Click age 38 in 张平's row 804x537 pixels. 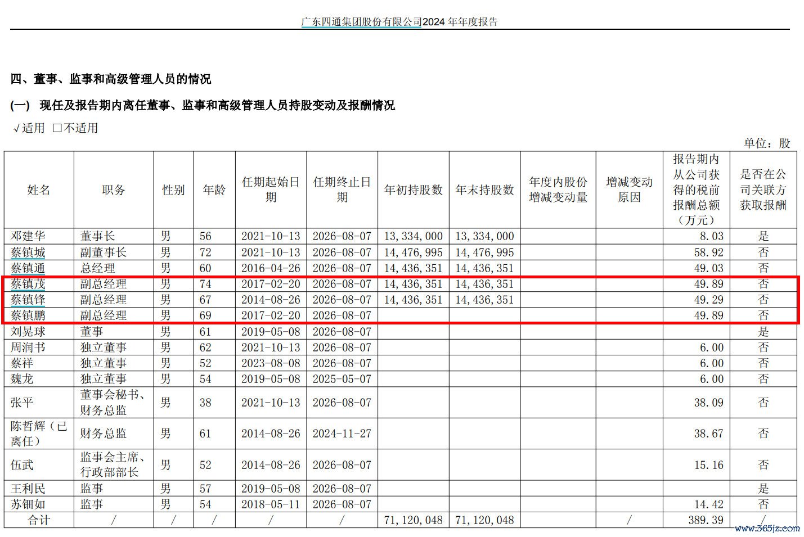pos(205,403)
